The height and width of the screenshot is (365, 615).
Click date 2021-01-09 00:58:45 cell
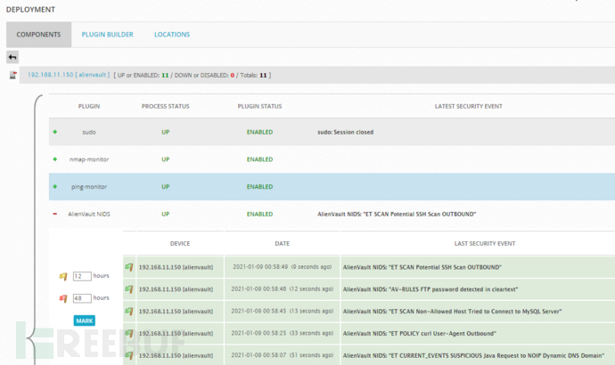(x=282, y=311)
